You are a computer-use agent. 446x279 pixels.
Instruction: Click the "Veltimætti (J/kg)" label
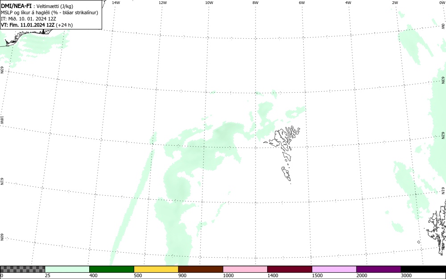click(x=55, y=6)
